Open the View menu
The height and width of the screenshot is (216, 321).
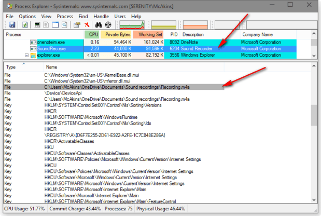pyautogui.click(x=46, y=17)
